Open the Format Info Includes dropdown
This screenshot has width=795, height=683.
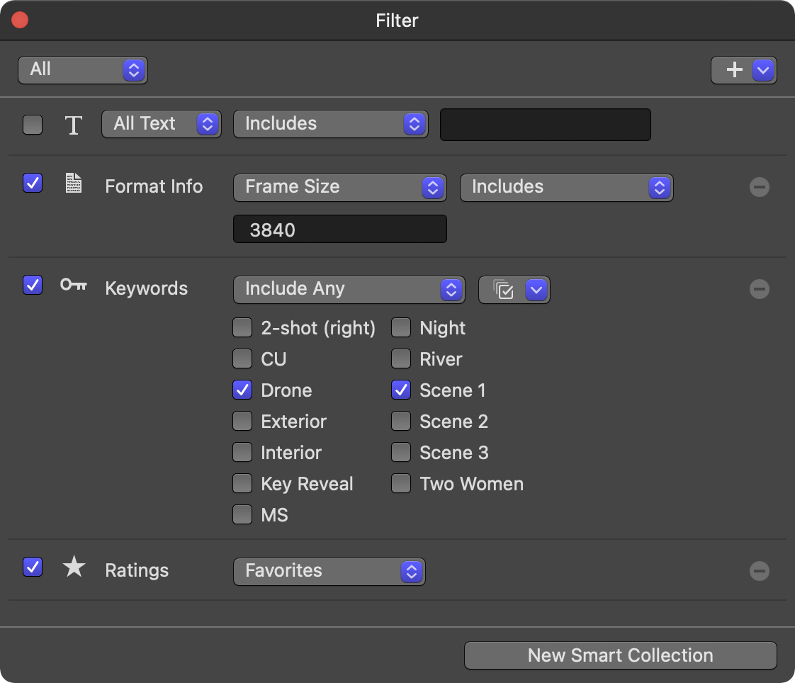[x=566, y=188]
